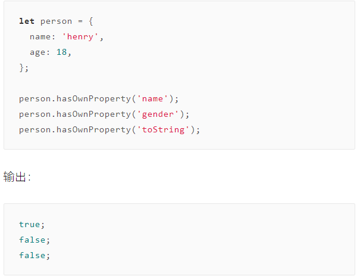Click the 'henry' string value
Viewport: 357px width, 276px height.
coord(80,37)
